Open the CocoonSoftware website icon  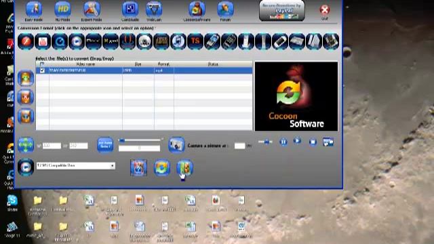(x=197, y=9)
